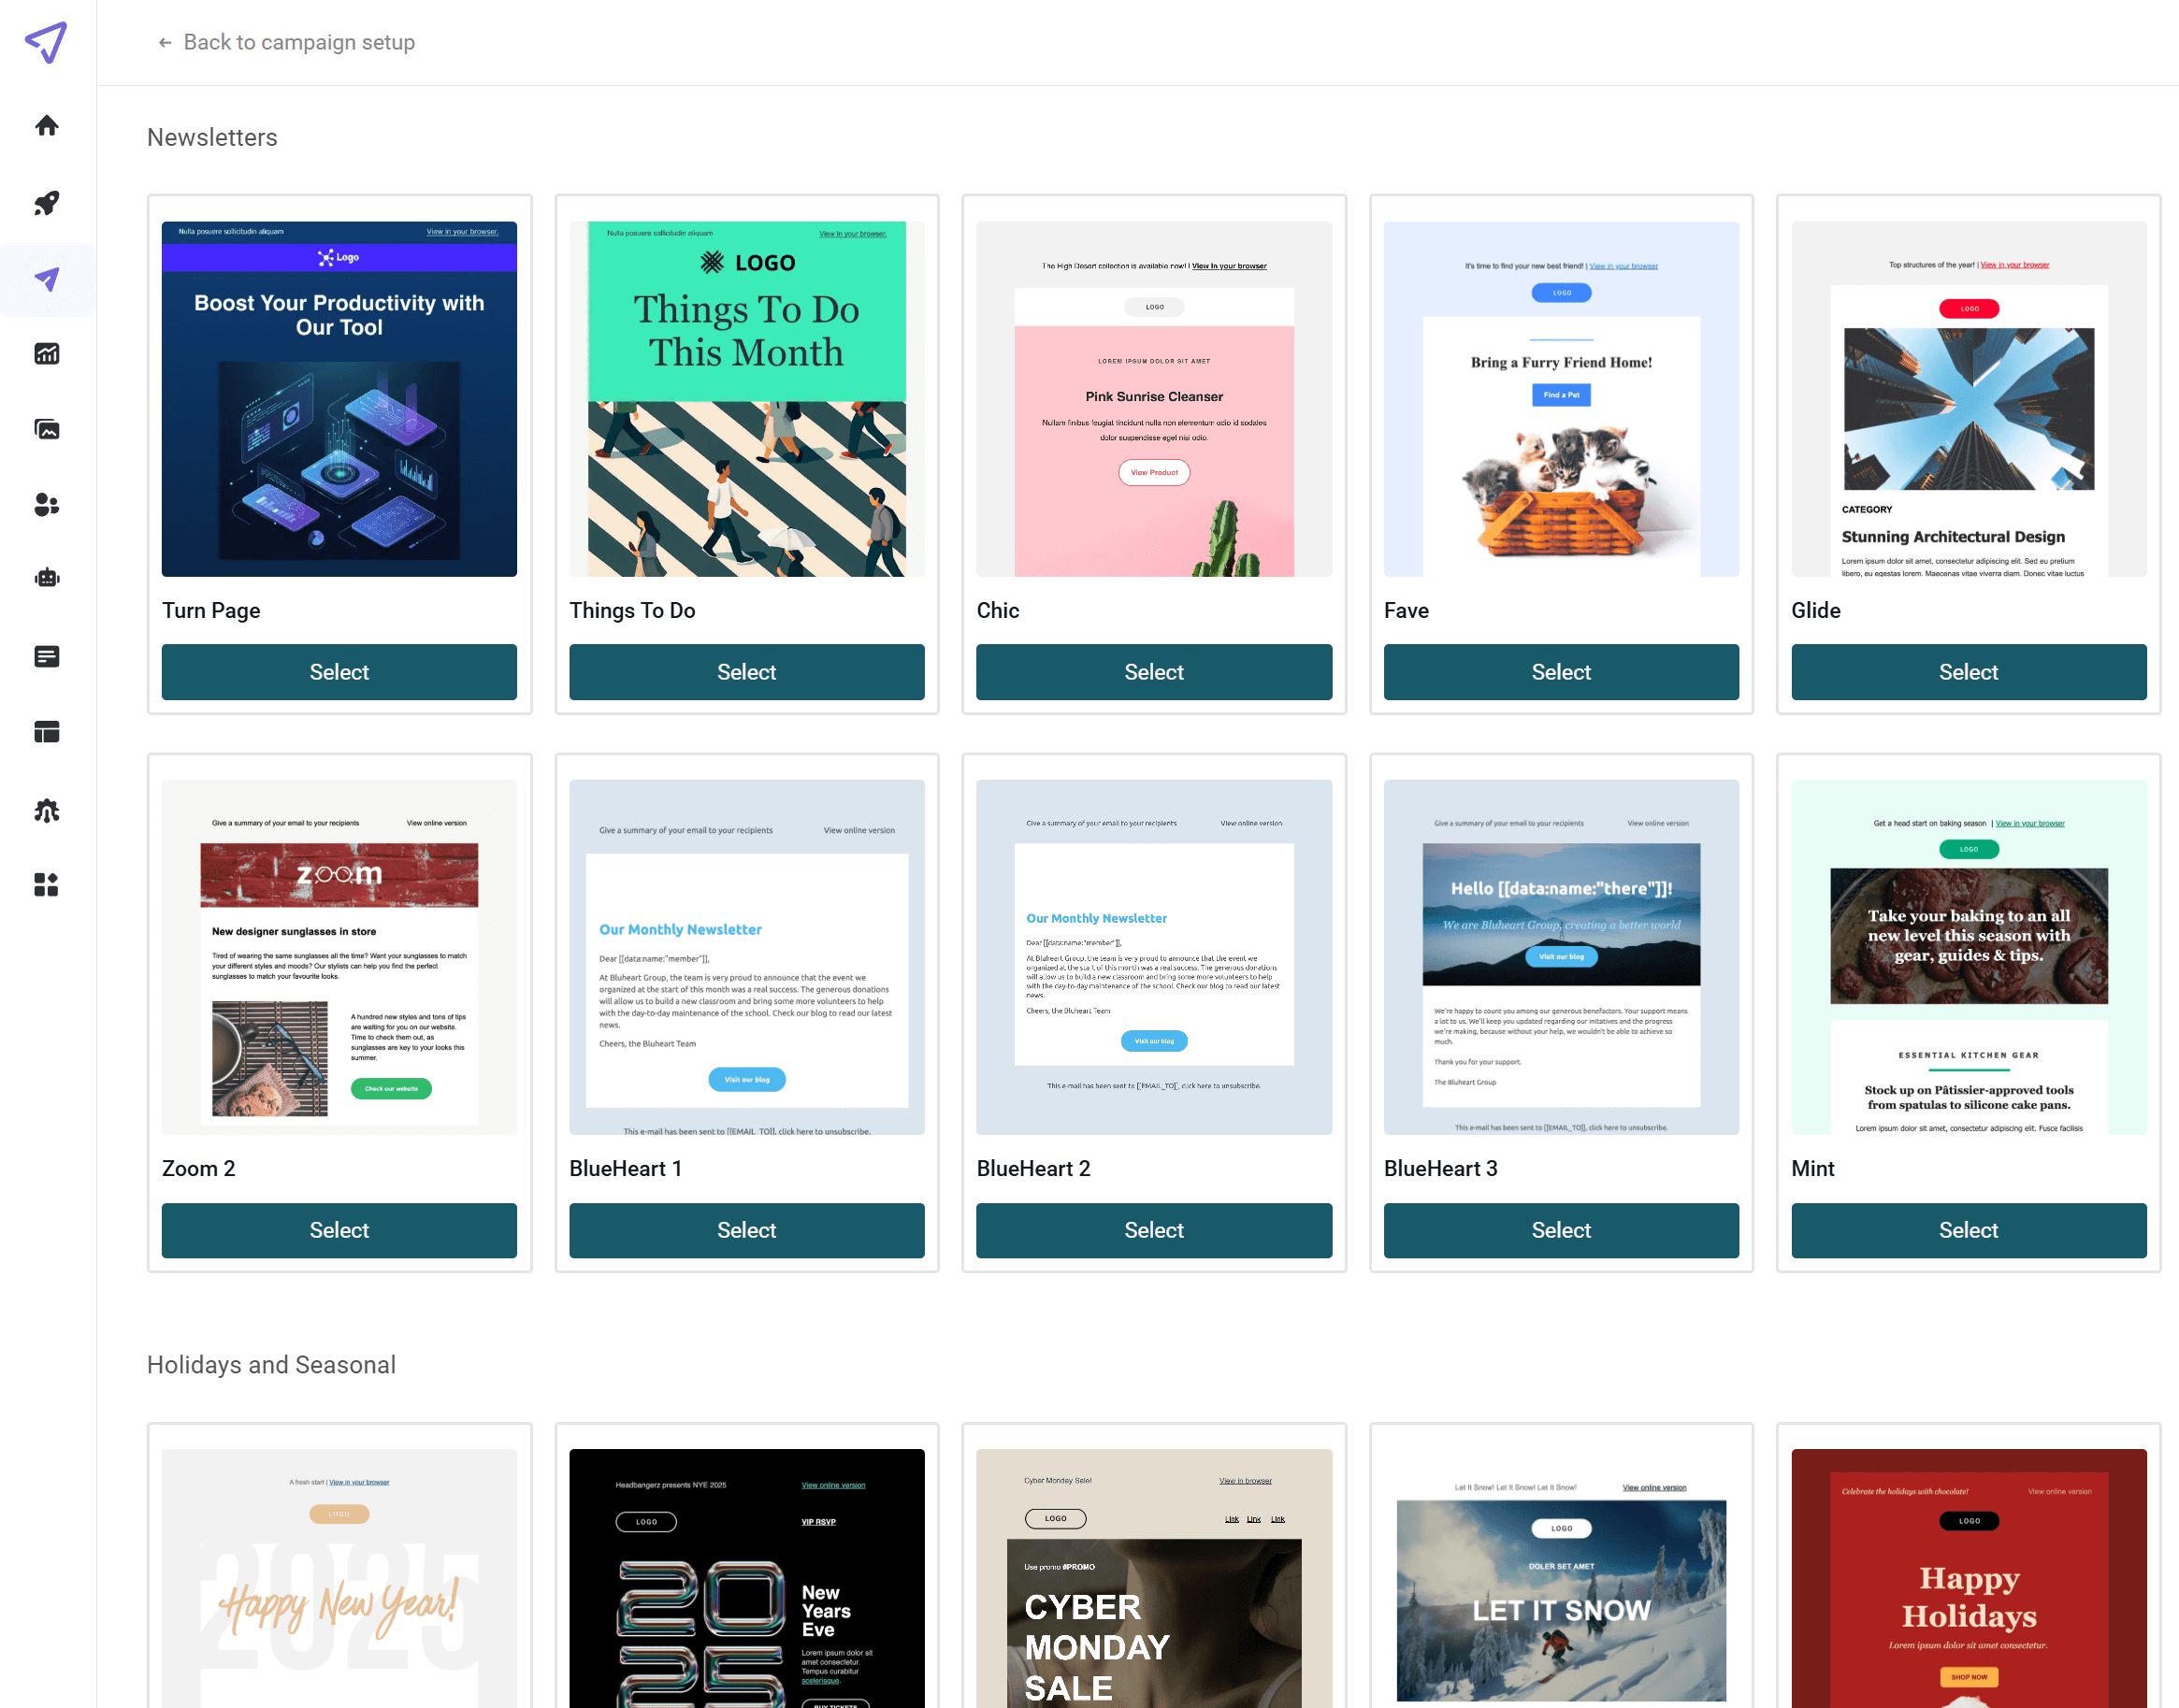Open the contacts audience icon
Image resolution: width=2179 pixels, height=1708 pixels.
(47, 505)
